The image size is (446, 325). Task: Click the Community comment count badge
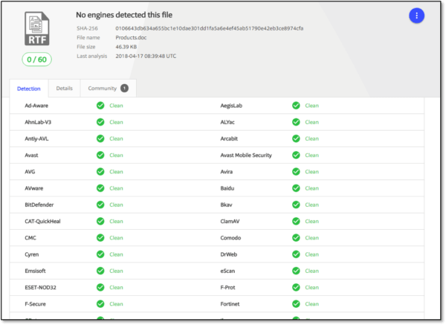(x=124, y=89)
